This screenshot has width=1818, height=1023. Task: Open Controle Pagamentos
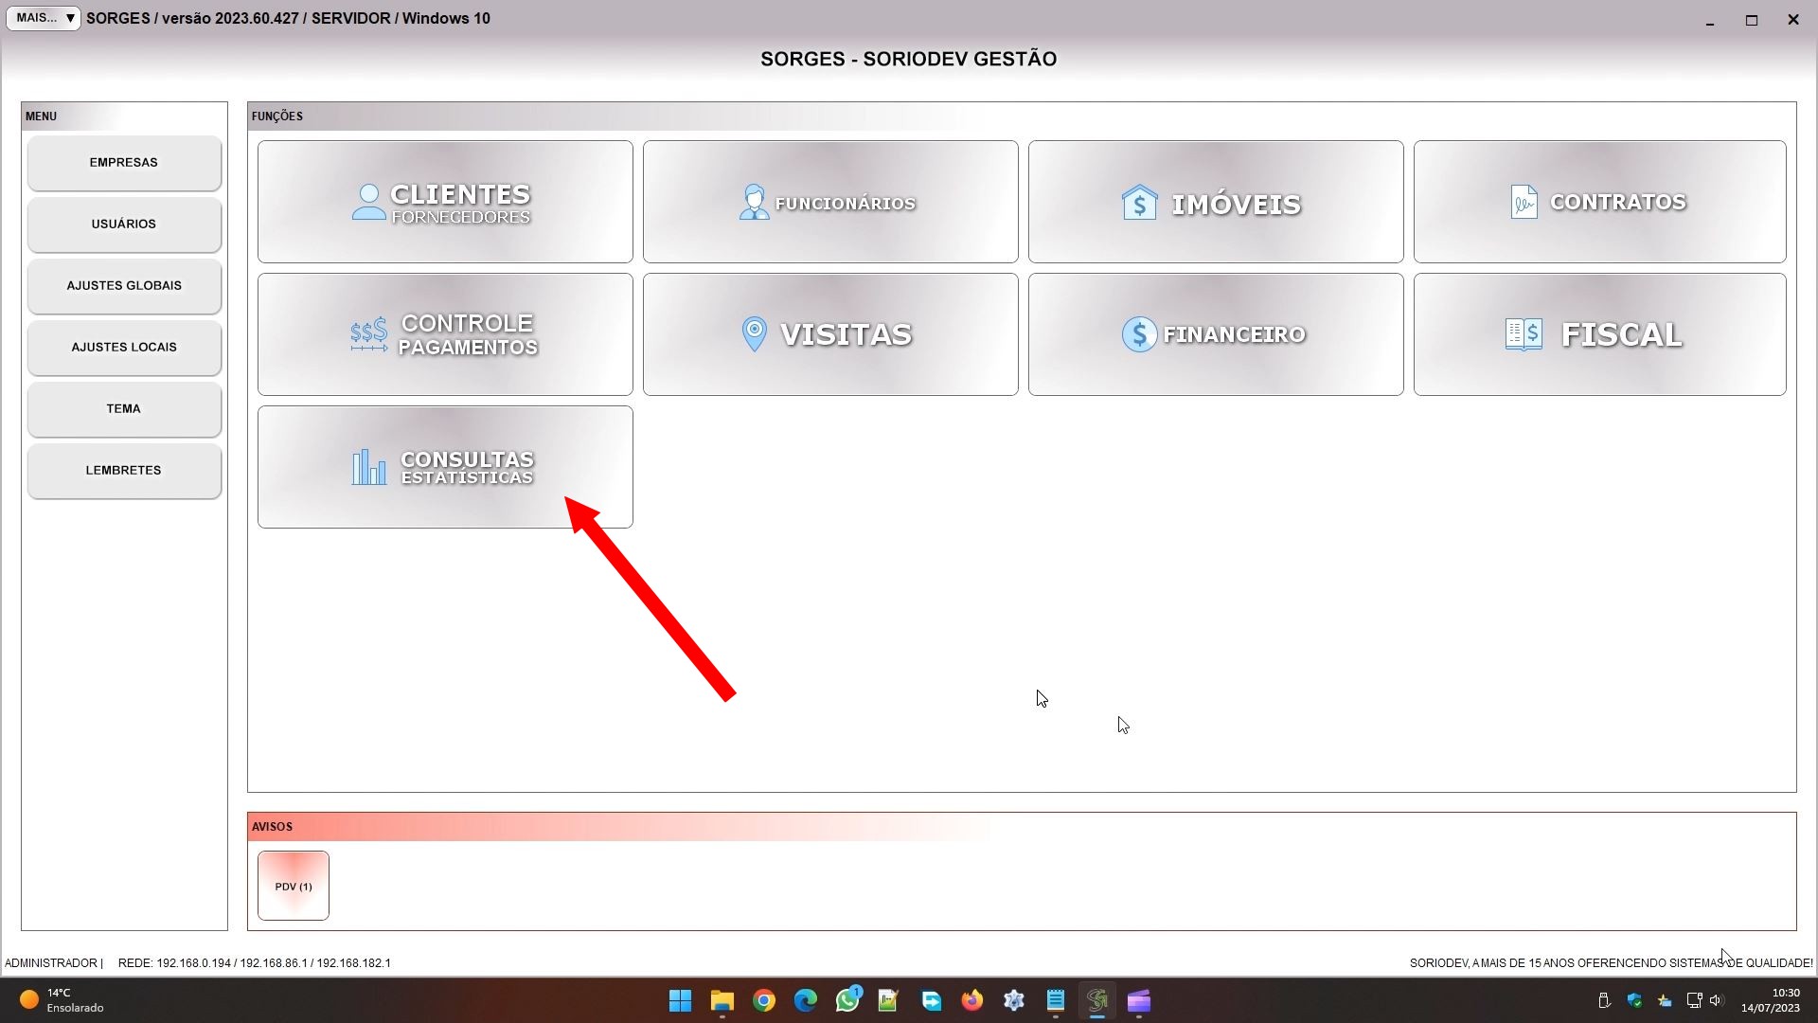coord(445,334)
